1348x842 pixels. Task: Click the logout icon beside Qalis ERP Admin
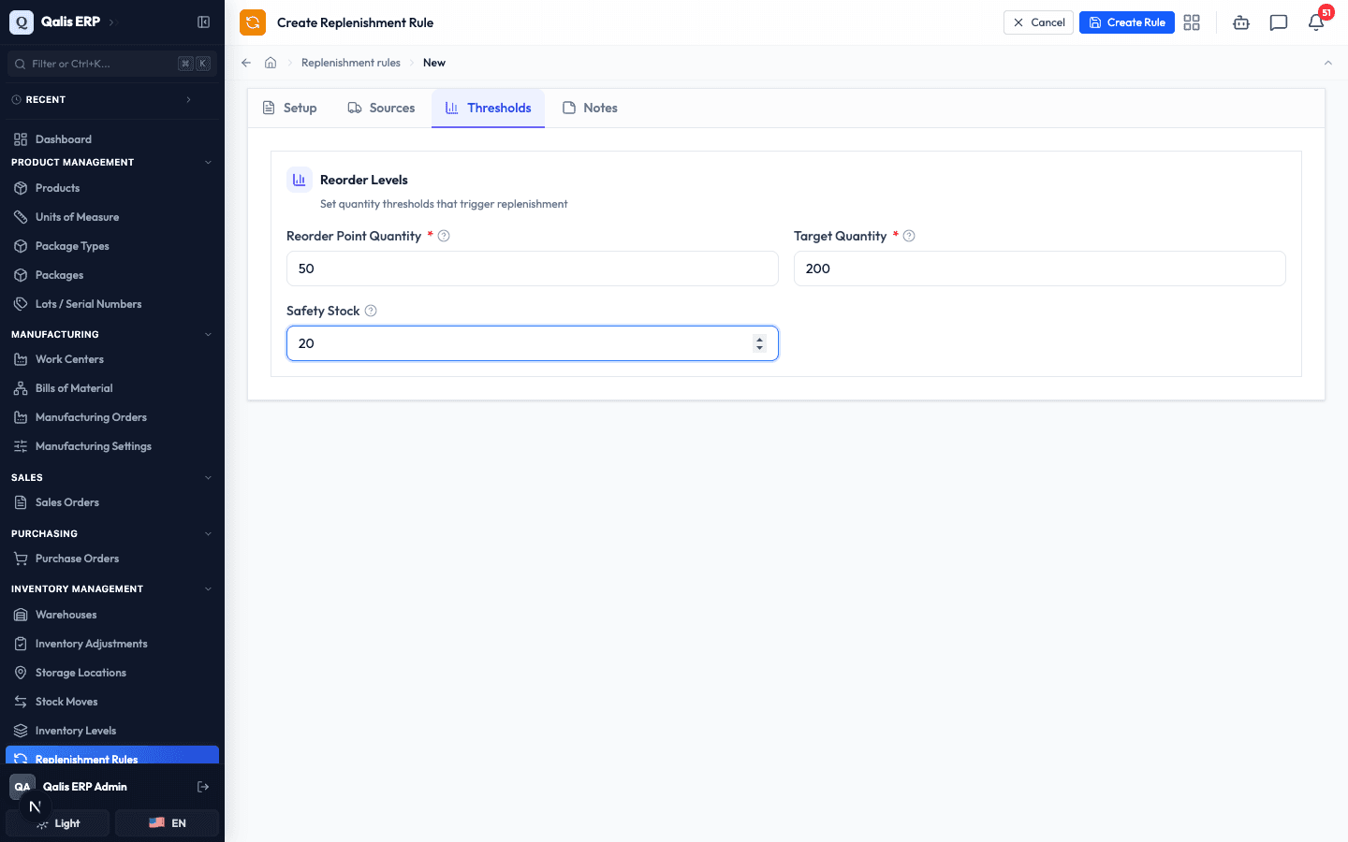click(x=203, y=787)
